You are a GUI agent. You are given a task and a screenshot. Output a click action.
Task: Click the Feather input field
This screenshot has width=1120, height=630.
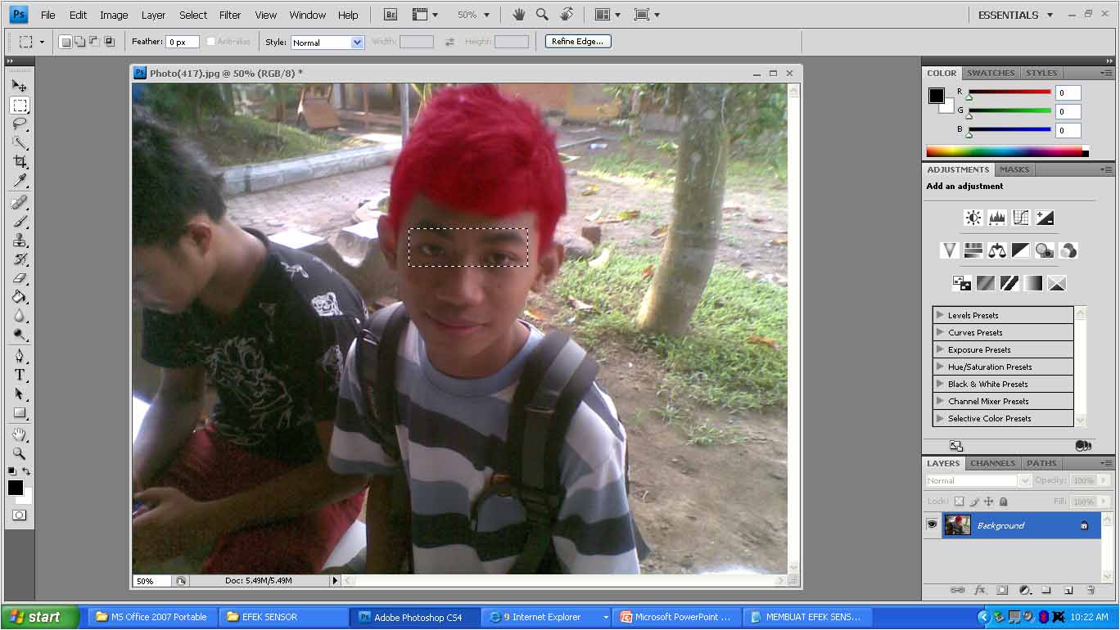point(183,42)
